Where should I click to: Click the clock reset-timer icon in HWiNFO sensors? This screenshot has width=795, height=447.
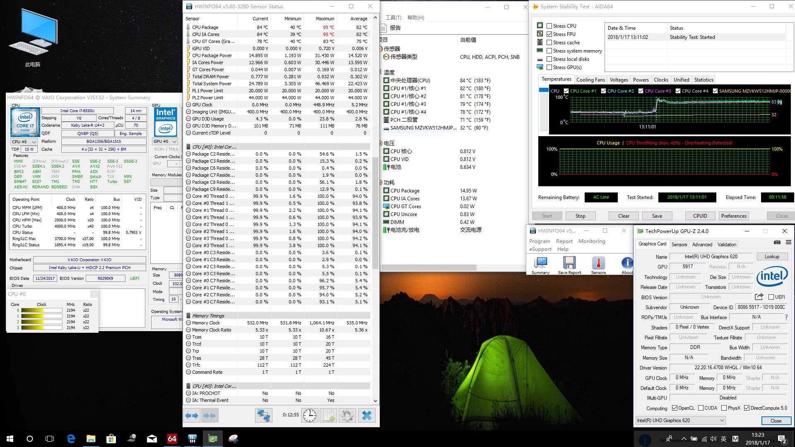point(310,416)
